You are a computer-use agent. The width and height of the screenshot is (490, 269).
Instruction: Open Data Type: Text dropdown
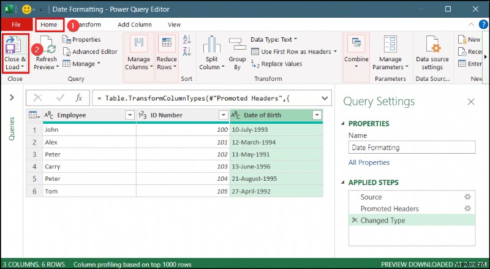click(274, 39)
